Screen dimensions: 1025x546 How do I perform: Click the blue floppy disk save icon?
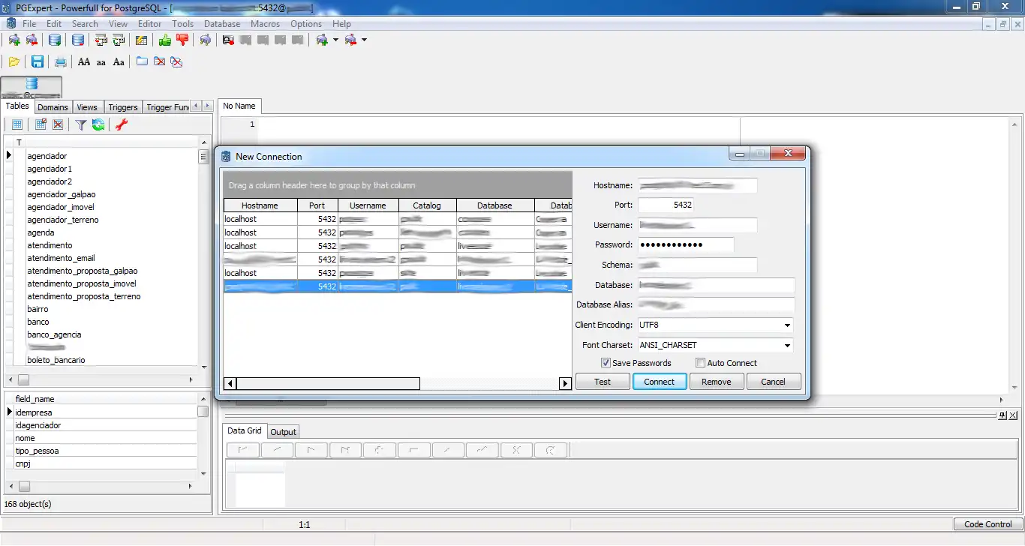click(37, 62)
